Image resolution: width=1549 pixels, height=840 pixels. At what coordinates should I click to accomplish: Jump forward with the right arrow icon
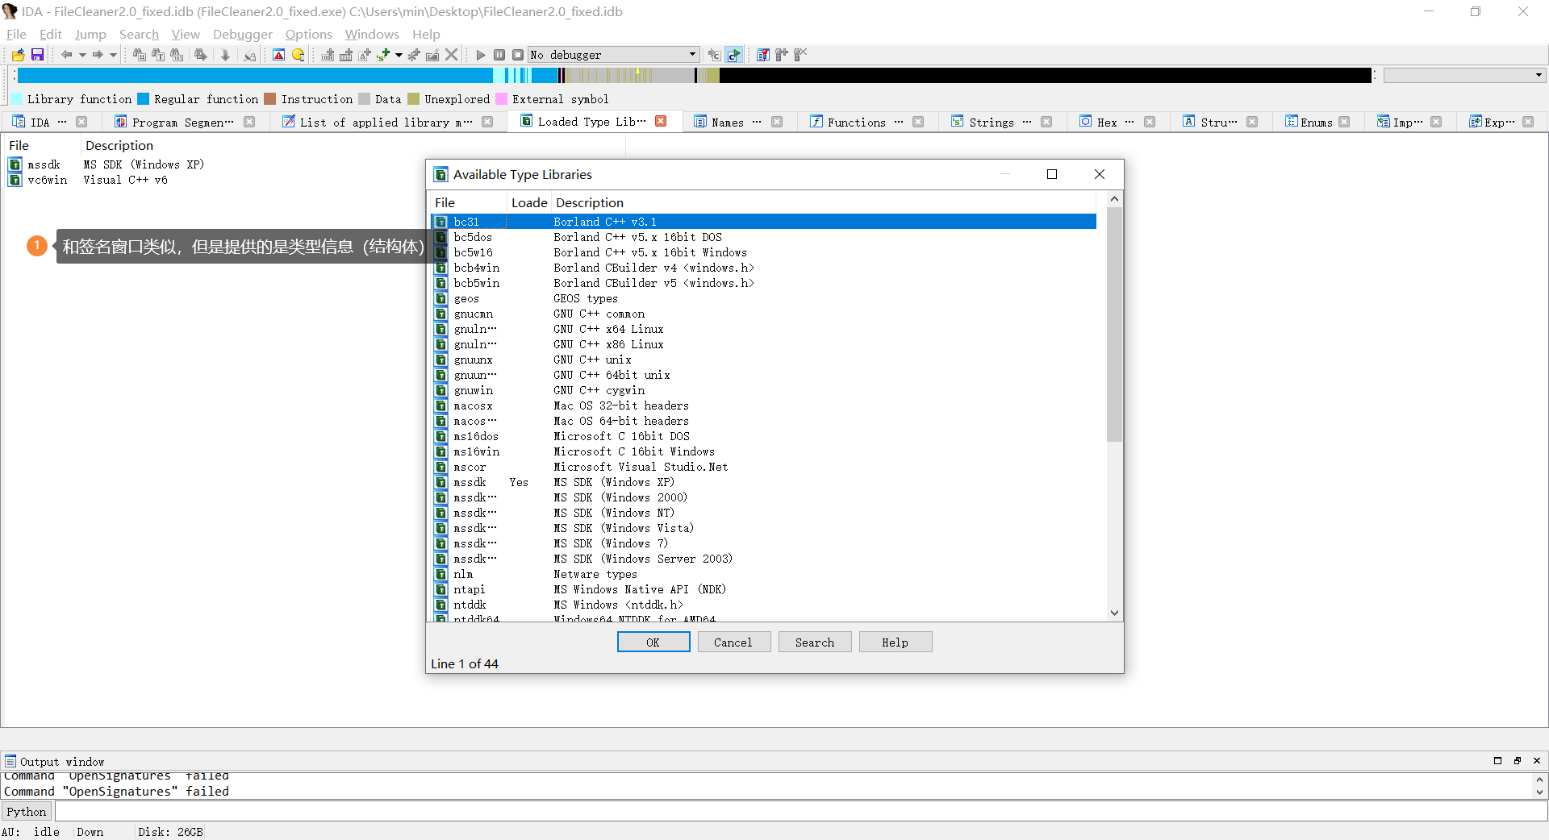[98, 55]
